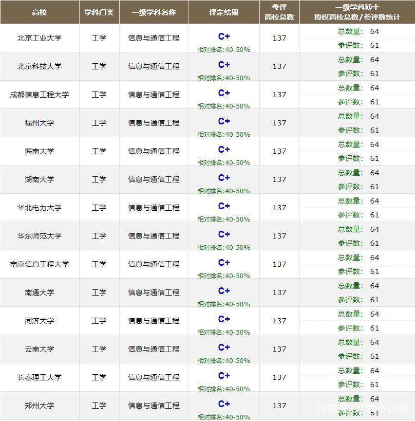Select the 一级学科博士授权高校总数/参评数统计 header
415x421 pixels.
pos(357,12)
